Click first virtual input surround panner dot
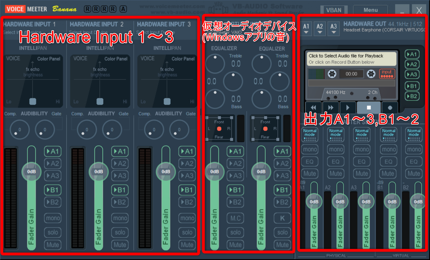This screenshot has width=430, height=260. click(219, 129)
